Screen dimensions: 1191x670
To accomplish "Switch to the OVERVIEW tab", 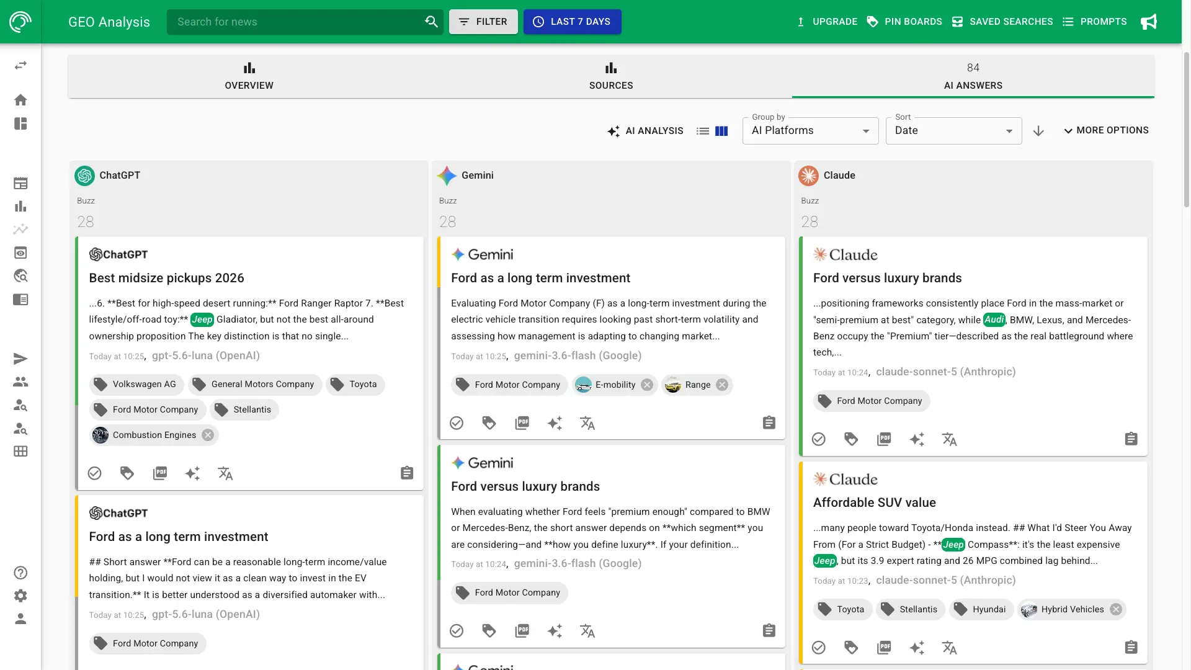I will click(x=249, y=76).
